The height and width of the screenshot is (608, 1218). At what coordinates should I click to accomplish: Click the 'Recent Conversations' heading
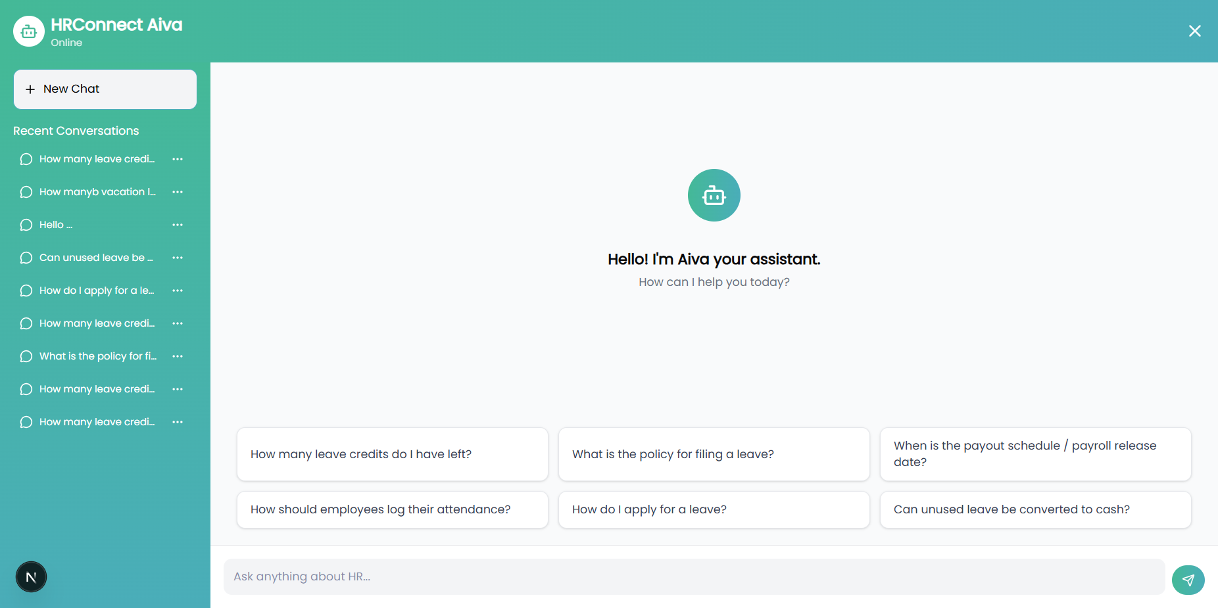76,131
